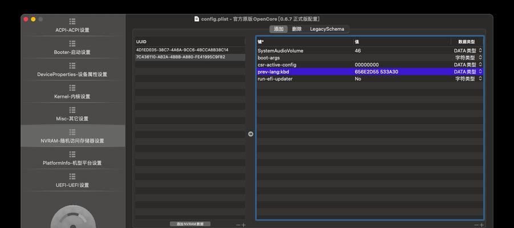This screenshot has width=514, height=228.
Task: Click the minus icon below the UUID list
Action: (238, 225)
